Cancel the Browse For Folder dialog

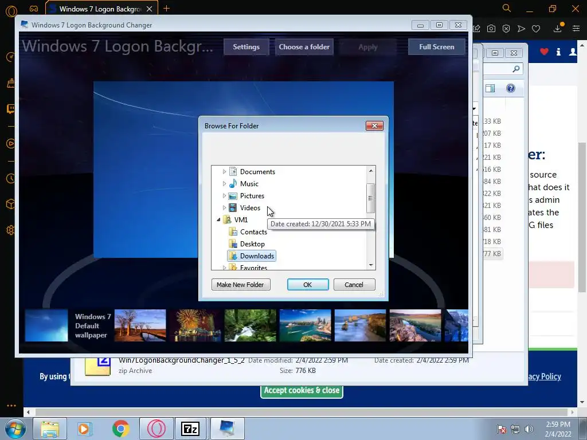354,284
